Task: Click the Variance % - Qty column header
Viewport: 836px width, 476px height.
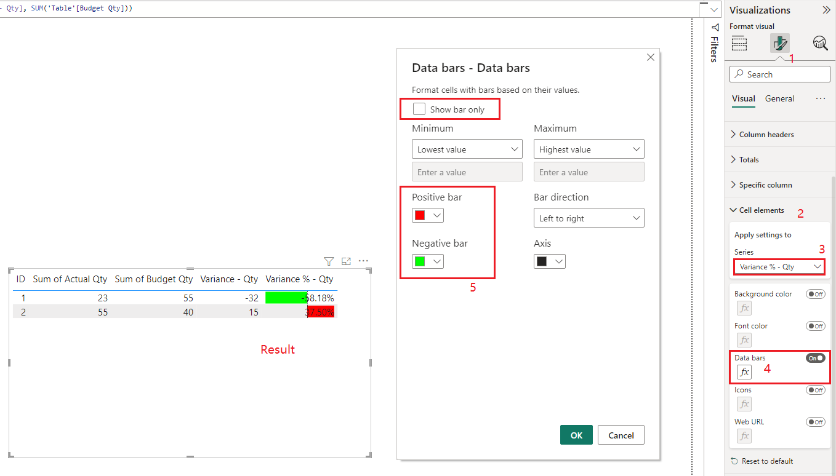Action: click(299, 279)
